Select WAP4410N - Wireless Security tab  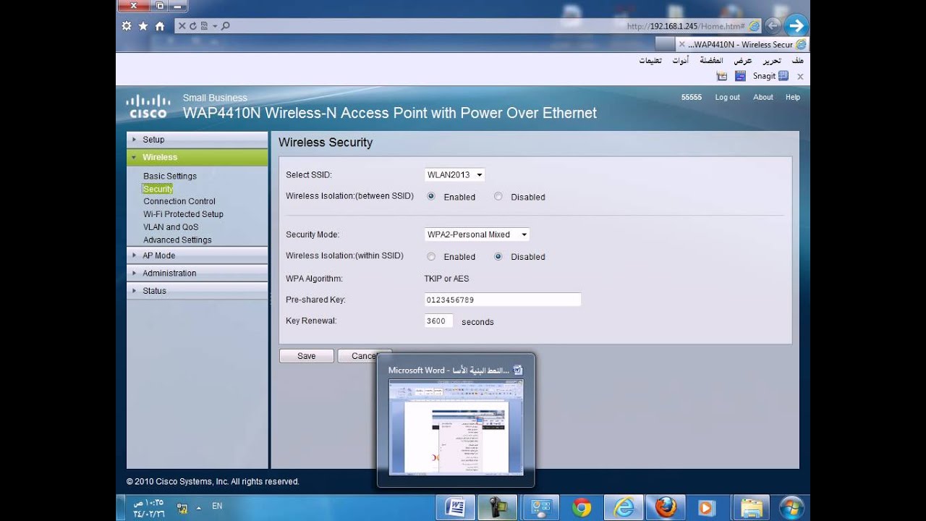tap(742, 44)
